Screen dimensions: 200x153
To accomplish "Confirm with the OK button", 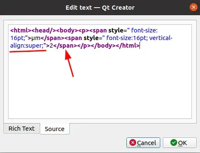I will 180,143.
